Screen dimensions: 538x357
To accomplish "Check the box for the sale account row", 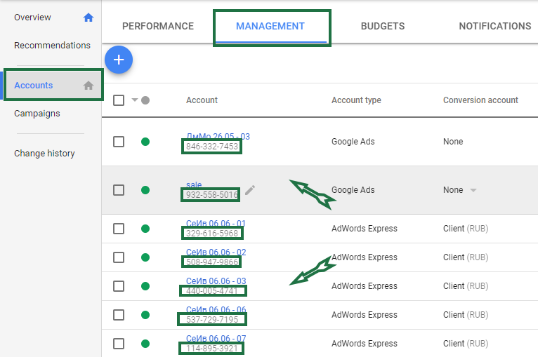I will (x=119, y=190).
